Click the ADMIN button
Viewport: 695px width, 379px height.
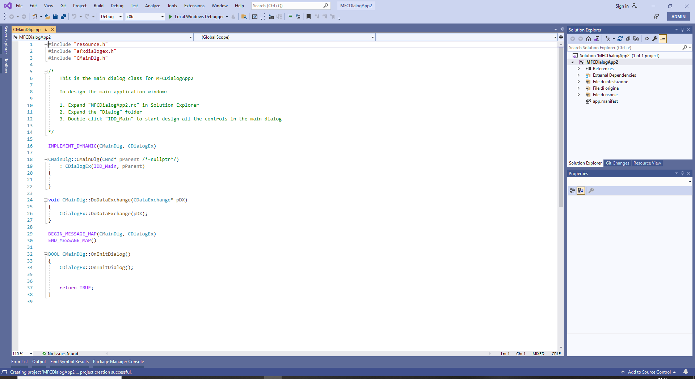tap(678, 17)
